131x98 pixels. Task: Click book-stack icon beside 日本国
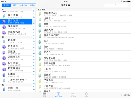pyautogui.click(x=4, y=75)
